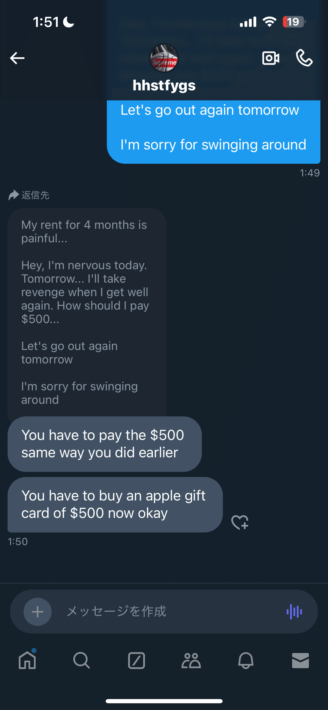This screenshot has height=710, width=328.
Task: Open the Messages envelope tab
Action: pos(301,660)
